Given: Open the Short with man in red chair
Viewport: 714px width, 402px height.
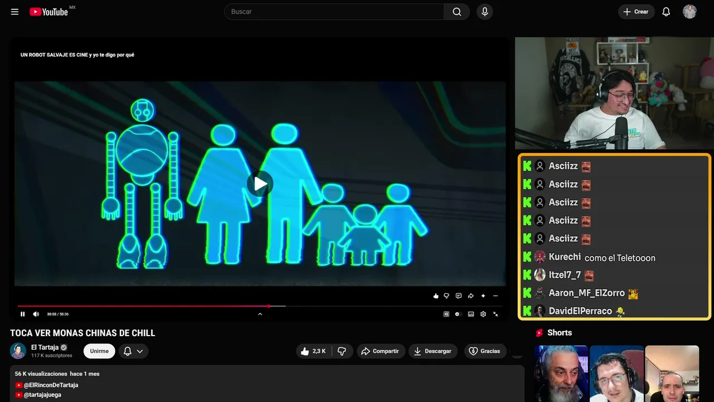Looking at the screenshot, I should pyautogui.click(x=616, y=374).
